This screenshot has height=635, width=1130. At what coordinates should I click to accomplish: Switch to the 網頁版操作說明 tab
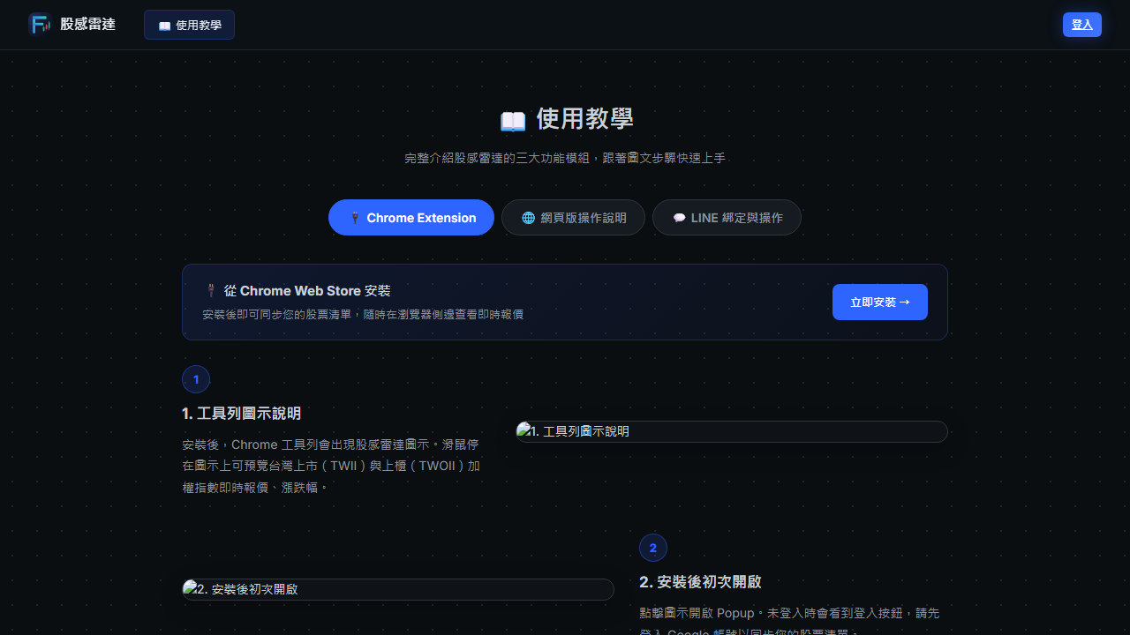tap(573, 218)
